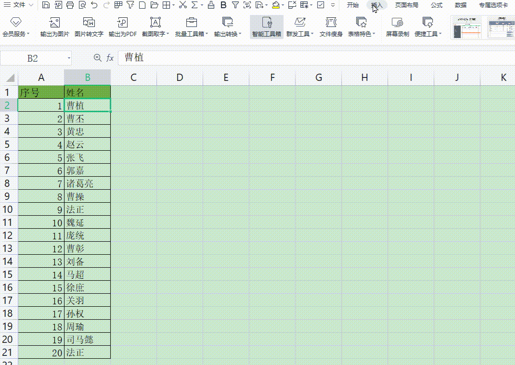
Task: Click the Print icon in the quick toolbar
Action: [70, 5]
